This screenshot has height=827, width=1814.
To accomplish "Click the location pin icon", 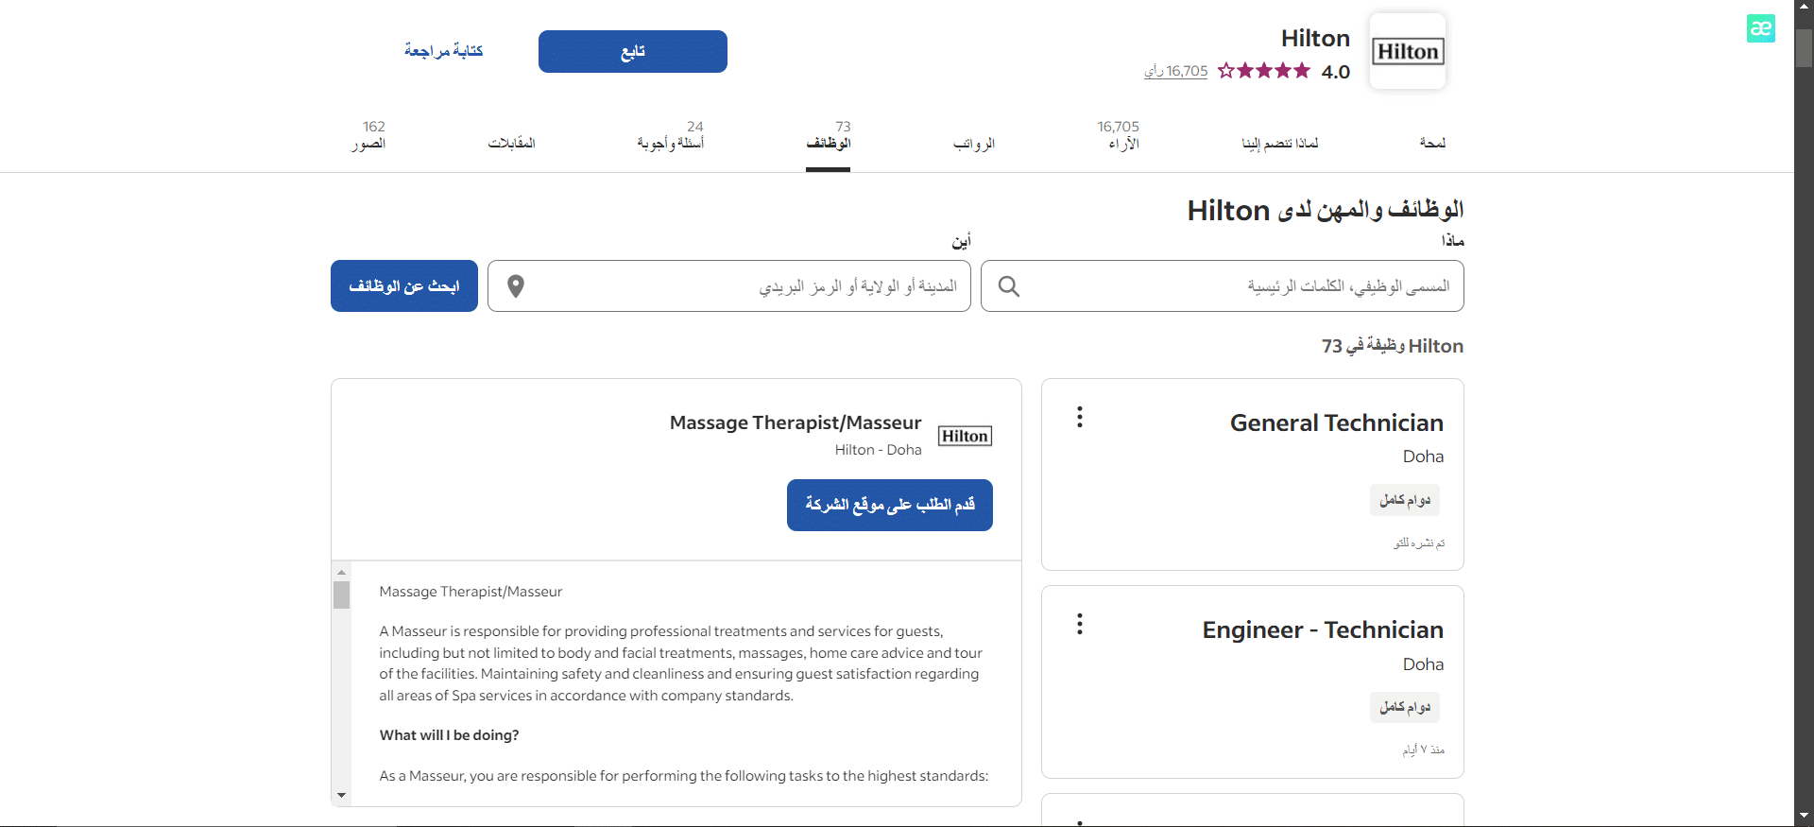I will pyautogui.click(x=516, y=286).
